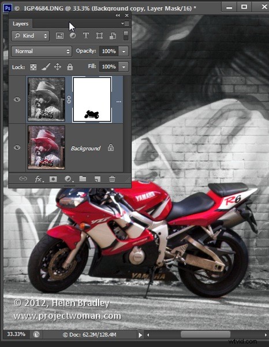This screenshot has width=269, height=347.
Task: Open the Layers panel flyout menu
Action: pos(125,24)
